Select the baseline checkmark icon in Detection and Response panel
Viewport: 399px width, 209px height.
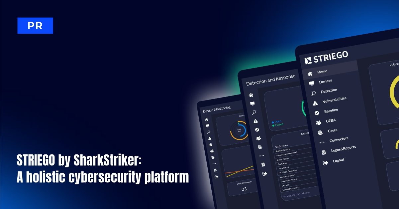257,130
